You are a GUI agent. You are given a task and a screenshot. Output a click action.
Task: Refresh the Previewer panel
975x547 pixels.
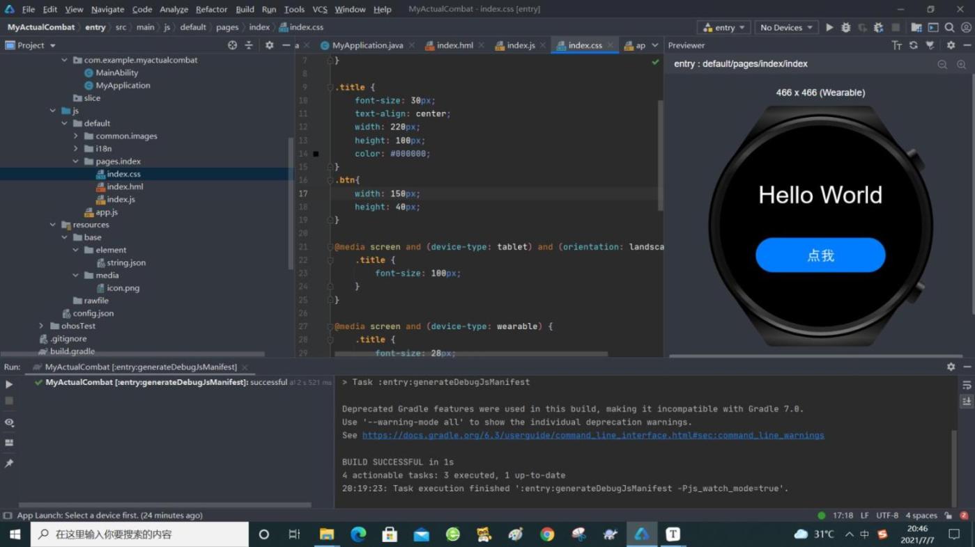pyautogui.click(x=913, y=45)
